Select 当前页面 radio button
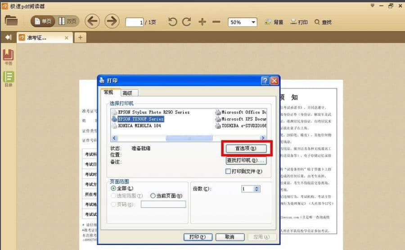The image size is (405, 250). click(153, 196)
